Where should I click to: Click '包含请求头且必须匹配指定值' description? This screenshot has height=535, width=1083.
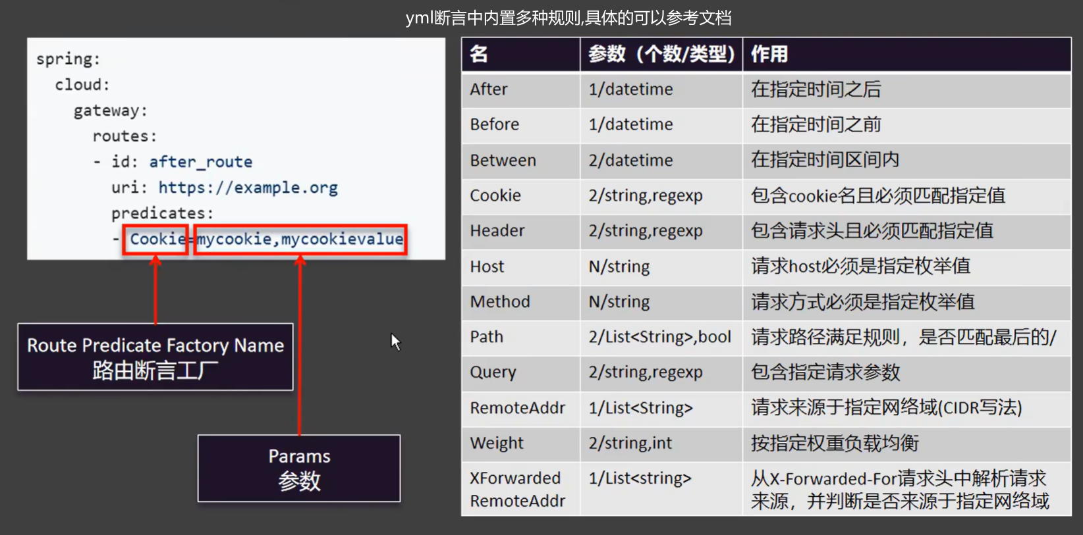[x=872, y=231]
